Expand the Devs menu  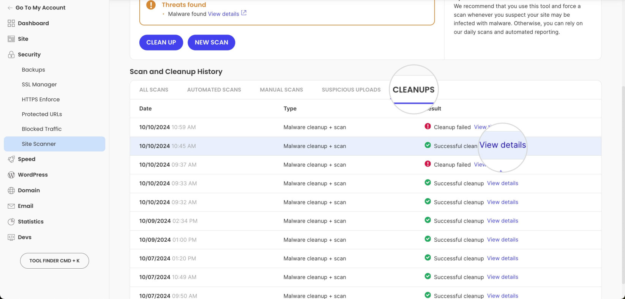coord(25,237)
